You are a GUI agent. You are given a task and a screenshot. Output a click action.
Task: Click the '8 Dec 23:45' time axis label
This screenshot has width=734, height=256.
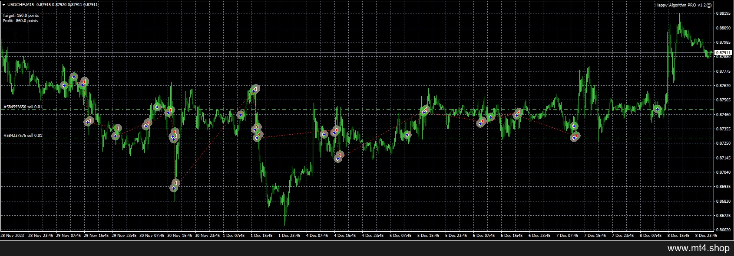pyautogui.click(x=706, y=236)
